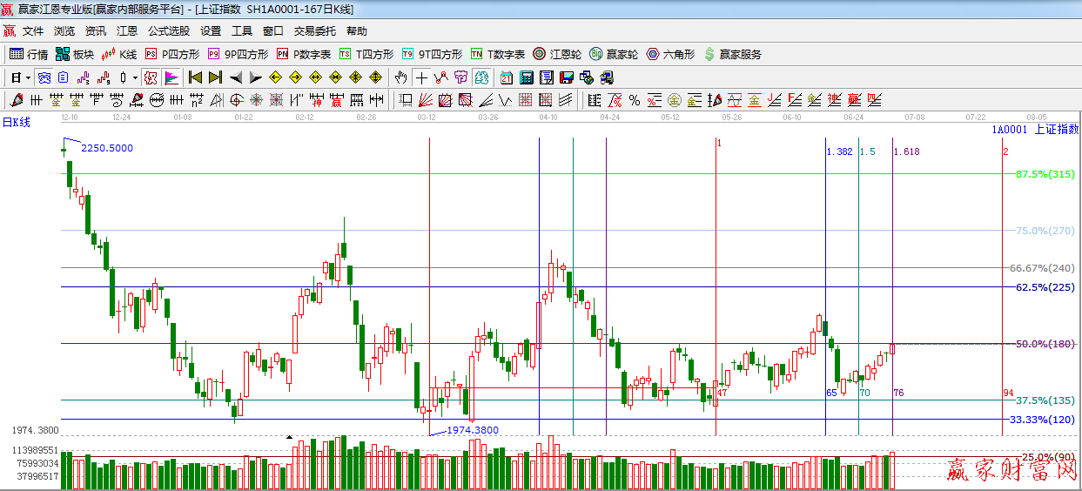Select the P四方形 square tool
This screenshot has height=491, width=1082.
pos(171,54)
